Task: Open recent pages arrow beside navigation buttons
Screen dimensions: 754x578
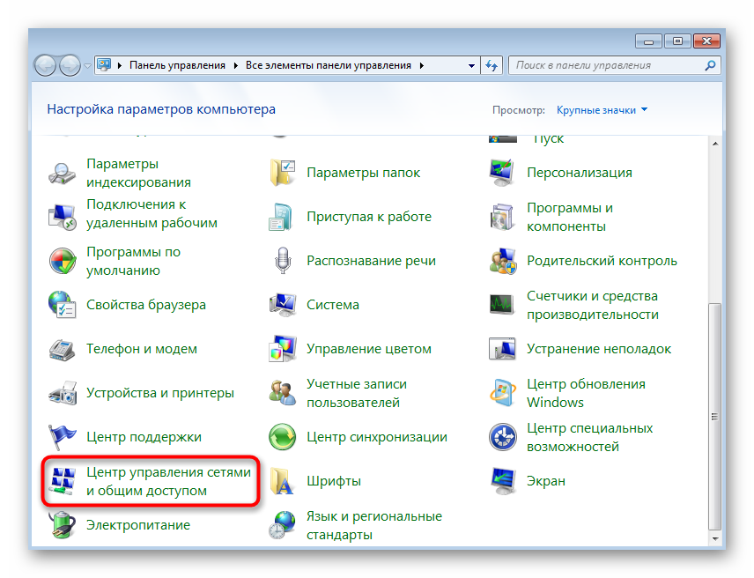Action: 87,65
